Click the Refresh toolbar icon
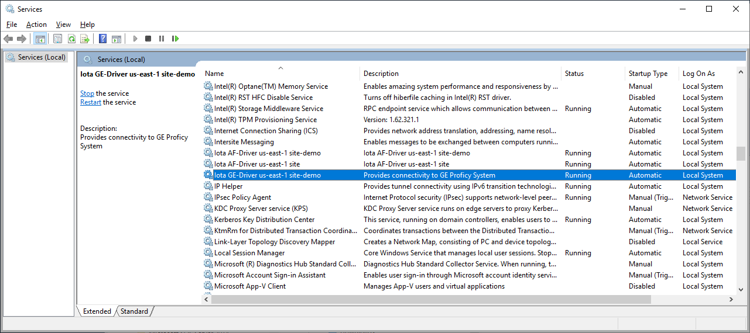The image size is (750, 333). tap(71, 39)
